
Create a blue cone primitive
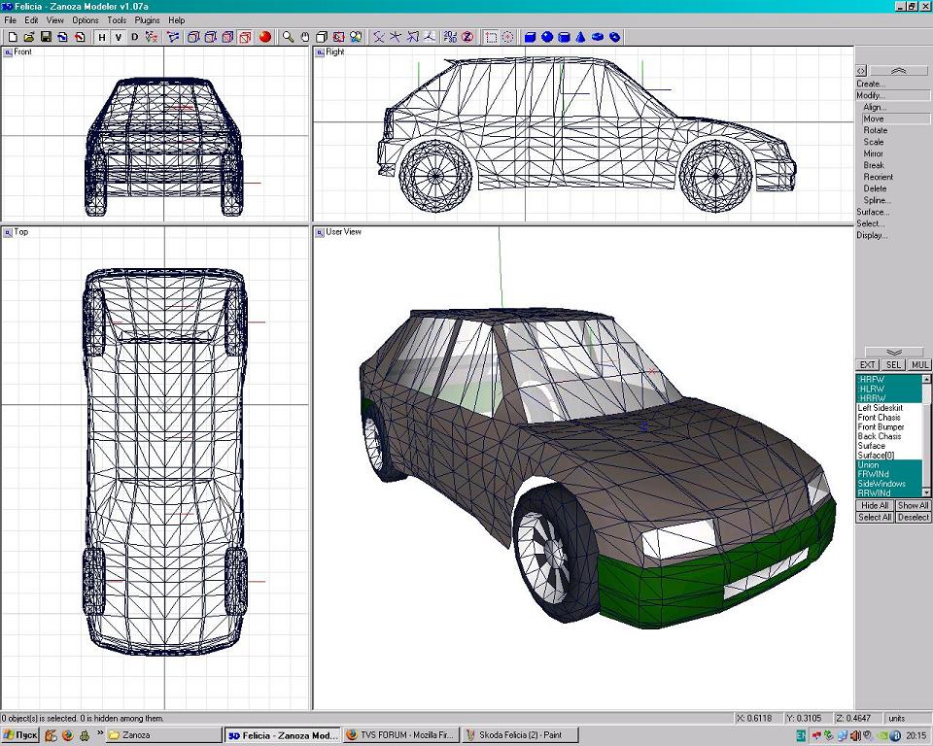[580, 37]
